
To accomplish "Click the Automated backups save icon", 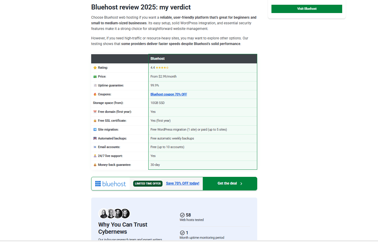I will click(95, 138).
